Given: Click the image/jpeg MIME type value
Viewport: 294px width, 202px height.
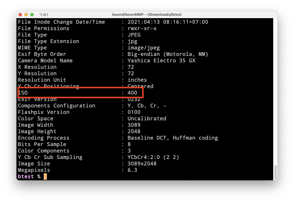Looking at the screenshot, I should pos(143,48).
